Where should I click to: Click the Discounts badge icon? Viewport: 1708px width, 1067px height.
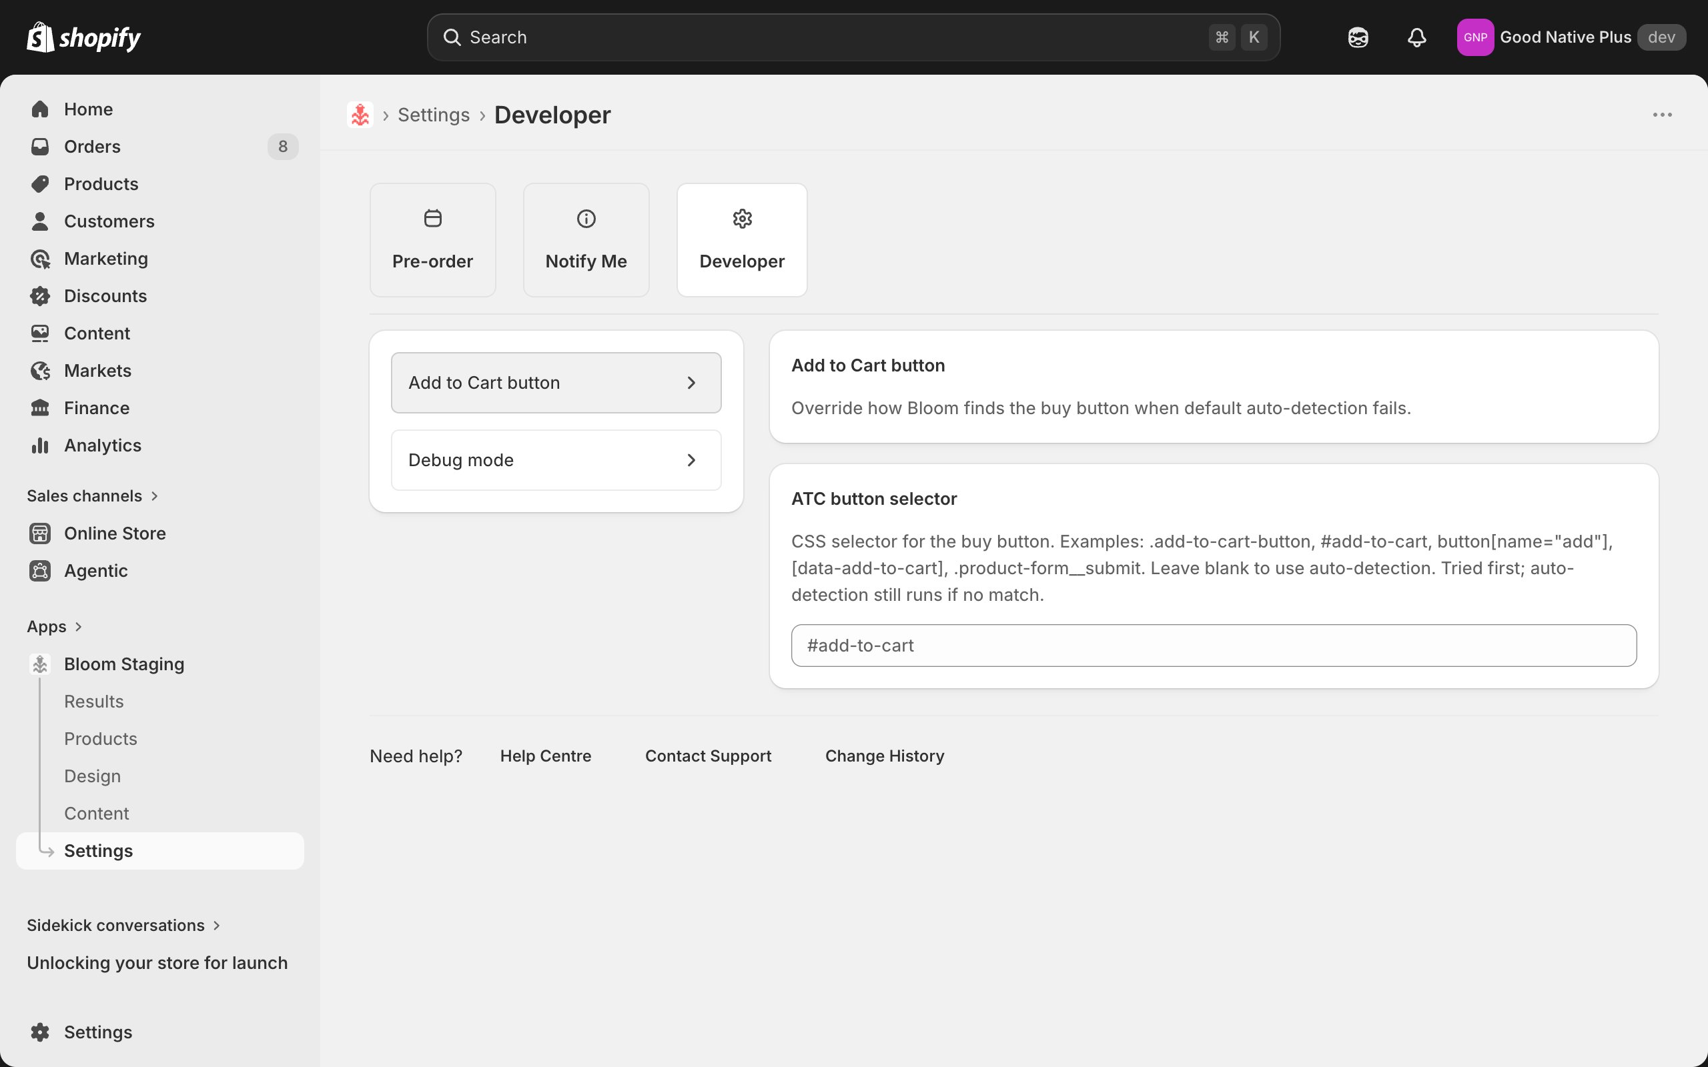40,295
